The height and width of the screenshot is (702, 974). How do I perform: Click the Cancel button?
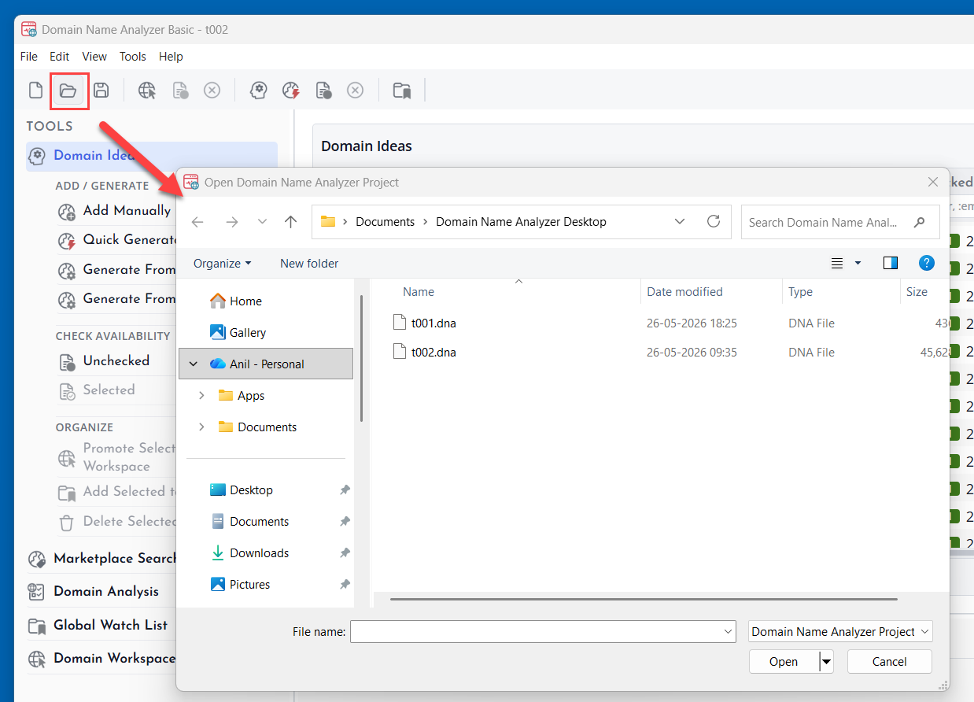[890, 662]
